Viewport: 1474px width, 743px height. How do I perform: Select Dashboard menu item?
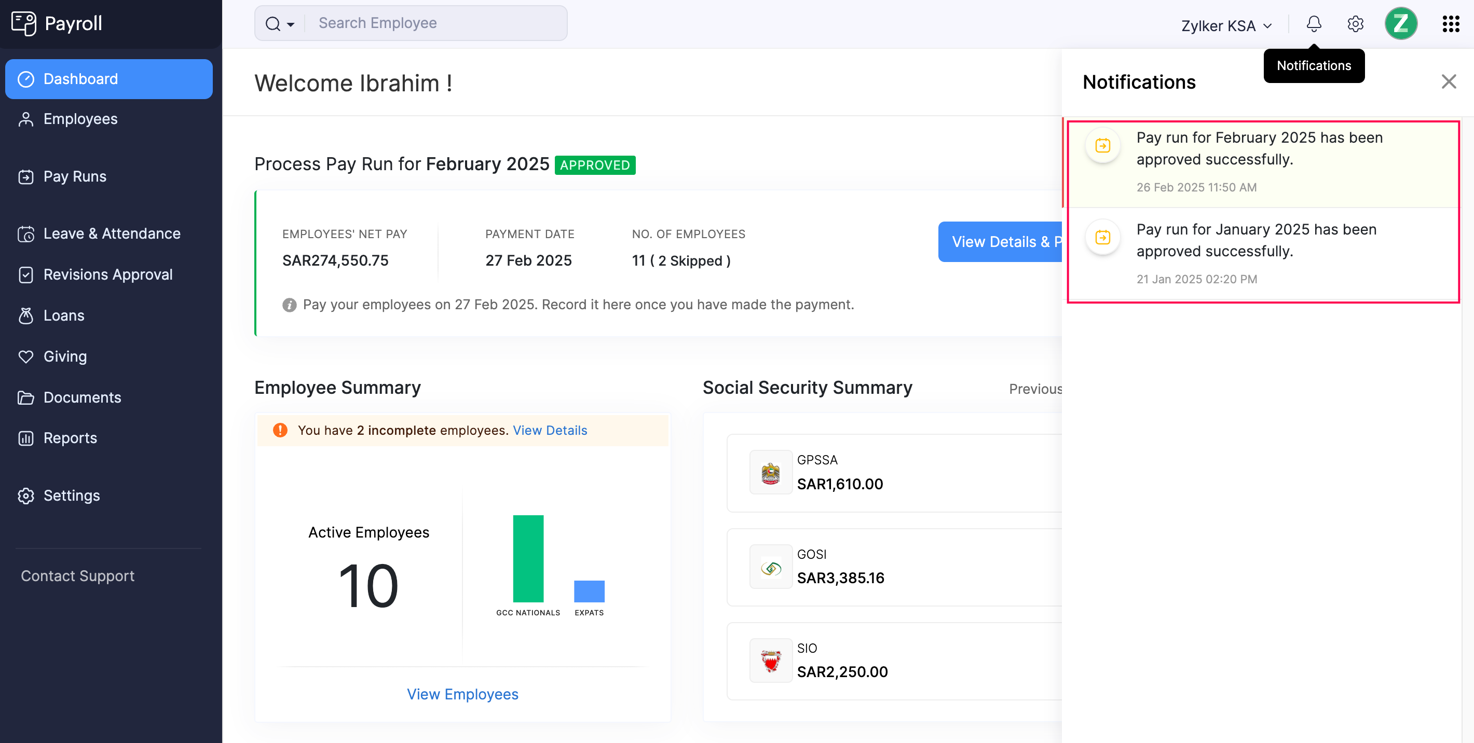(109, 78)
